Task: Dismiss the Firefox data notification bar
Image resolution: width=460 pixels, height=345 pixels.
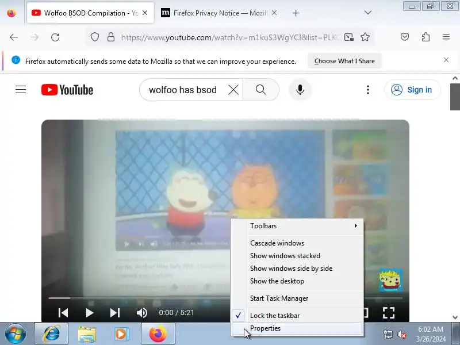Action: point(446,60)
